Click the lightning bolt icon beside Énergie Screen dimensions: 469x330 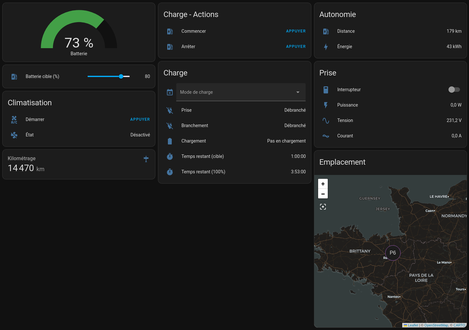point(326,47)
